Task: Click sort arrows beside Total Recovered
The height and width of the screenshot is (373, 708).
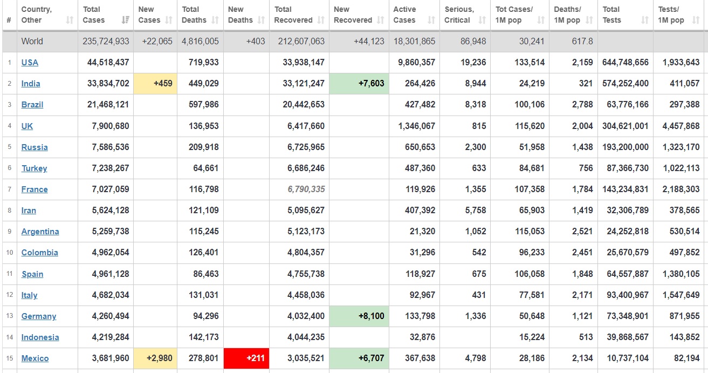Action: (321, 20)
